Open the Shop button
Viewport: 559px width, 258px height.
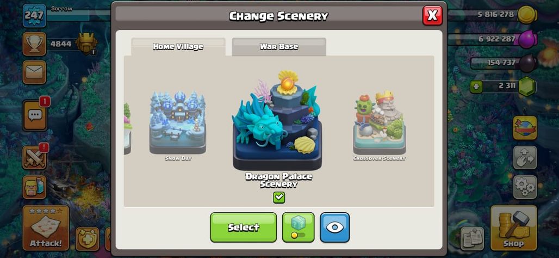click(x=513, y=228)
